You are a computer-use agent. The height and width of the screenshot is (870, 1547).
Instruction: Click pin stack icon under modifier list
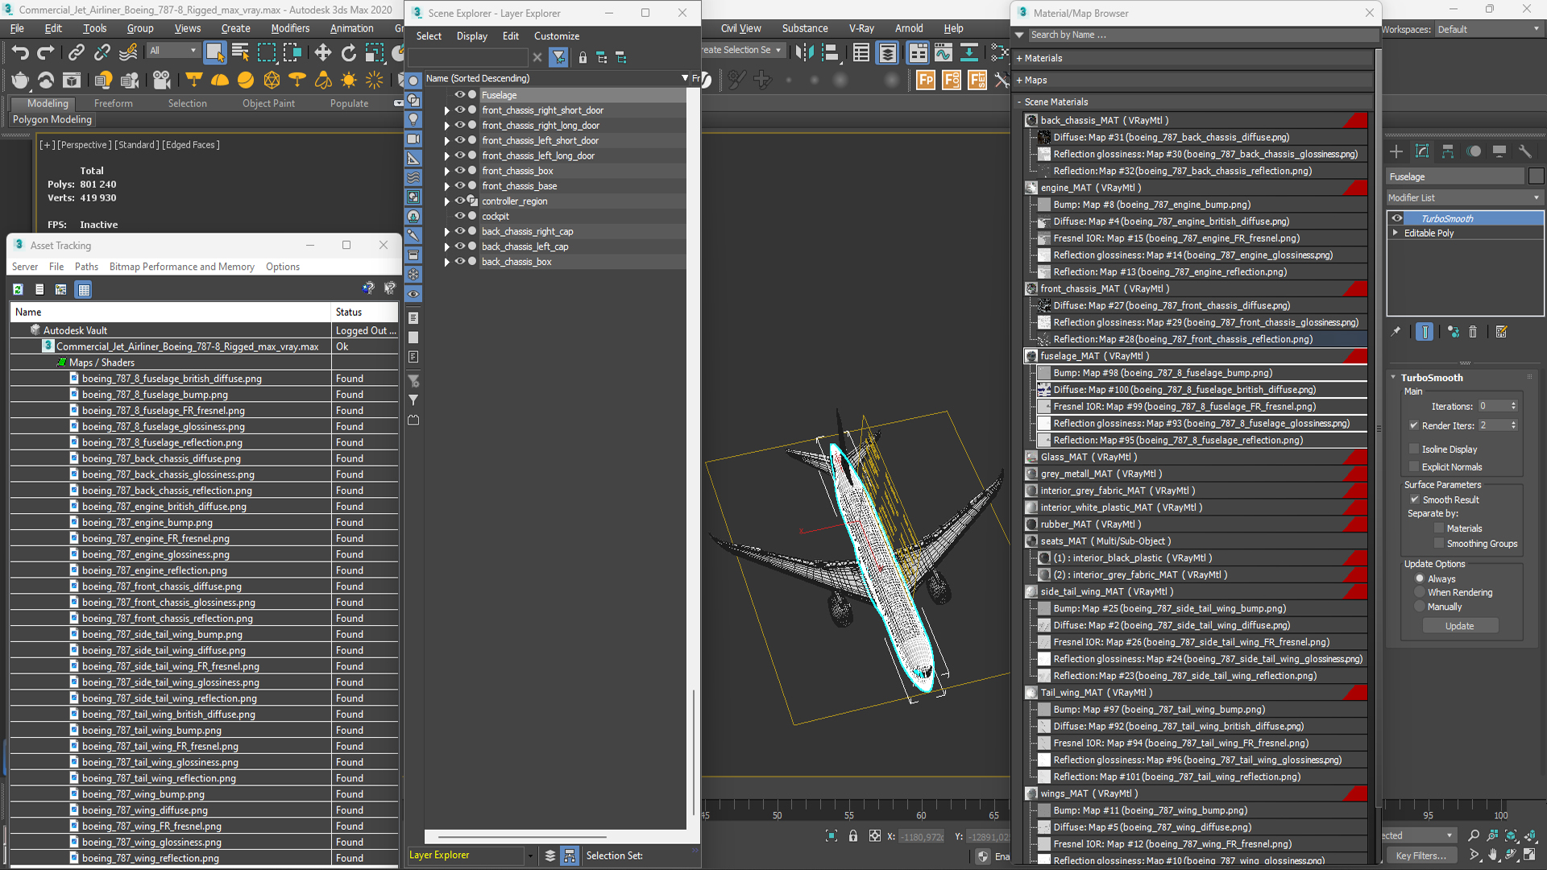point(1396,332)
